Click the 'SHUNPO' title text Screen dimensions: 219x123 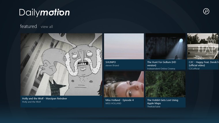point(111,62)
